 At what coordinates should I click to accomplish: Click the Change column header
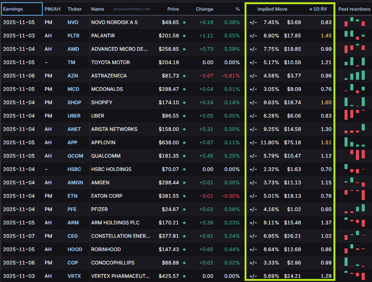pyautogui.click(x=205, y=9)
